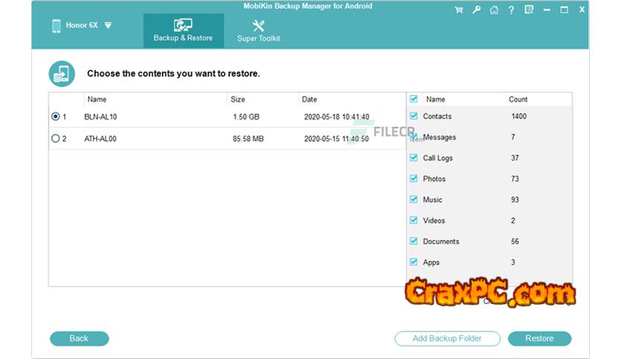Click the Call Logs label
The height and width of the screenshot is (359, 621).
(x=438, y=158)
